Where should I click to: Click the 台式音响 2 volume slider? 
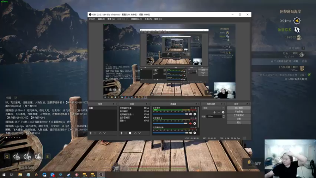coord(171,123)
